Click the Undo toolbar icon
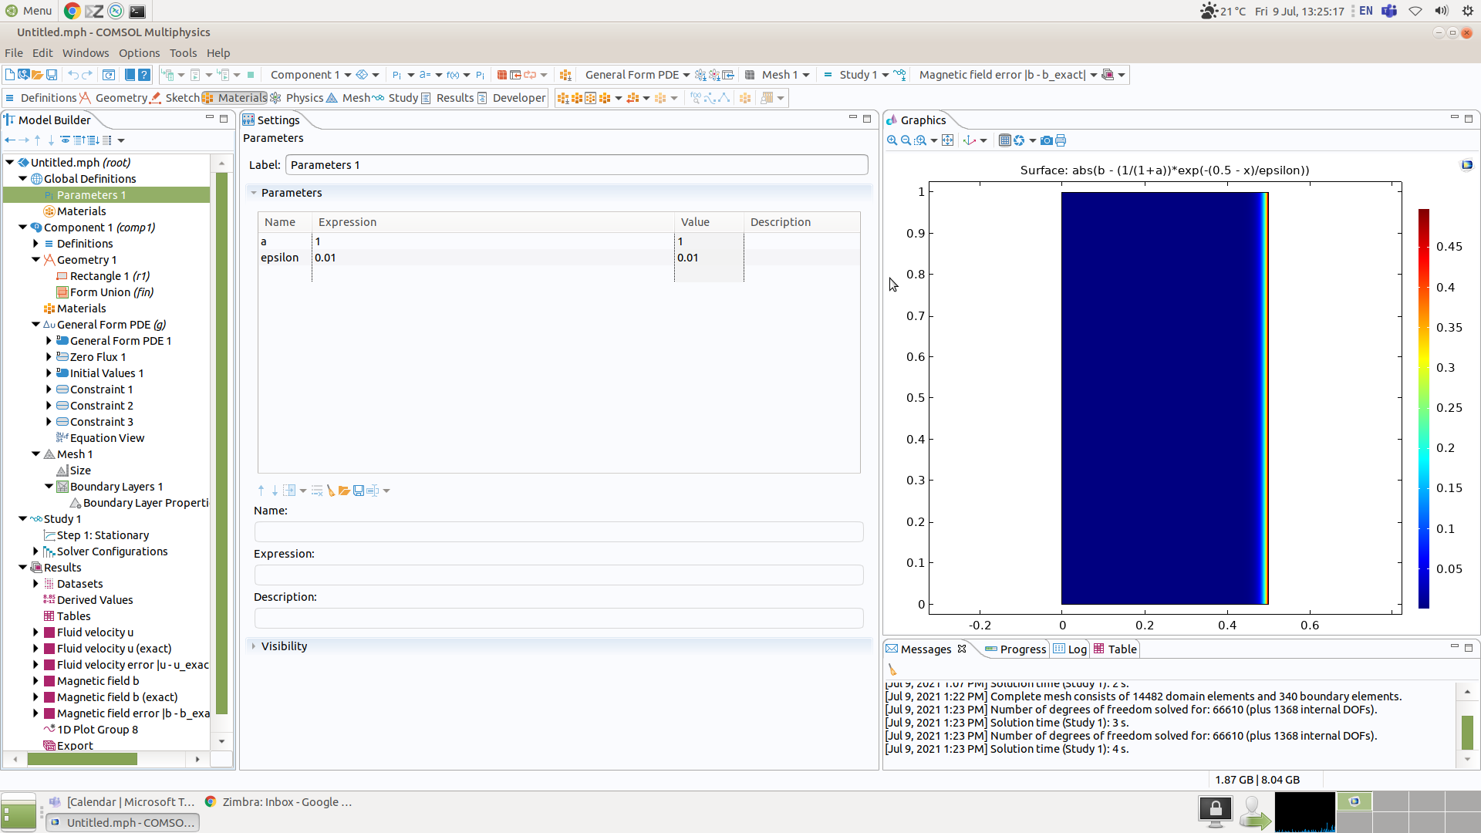This screenshot has width=1481, height=833. click(73, 75)
